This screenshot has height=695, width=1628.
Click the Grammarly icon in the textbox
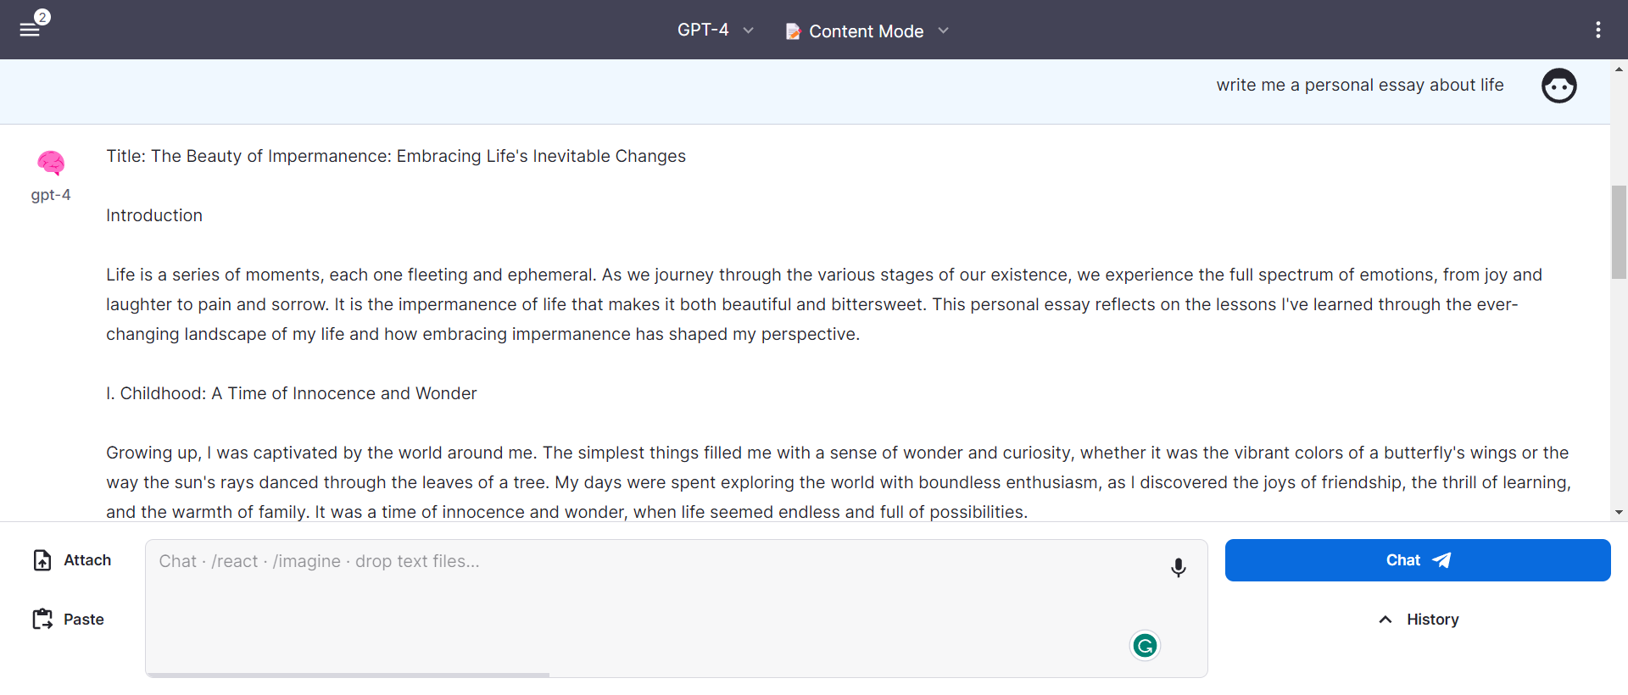[1145, 646]
